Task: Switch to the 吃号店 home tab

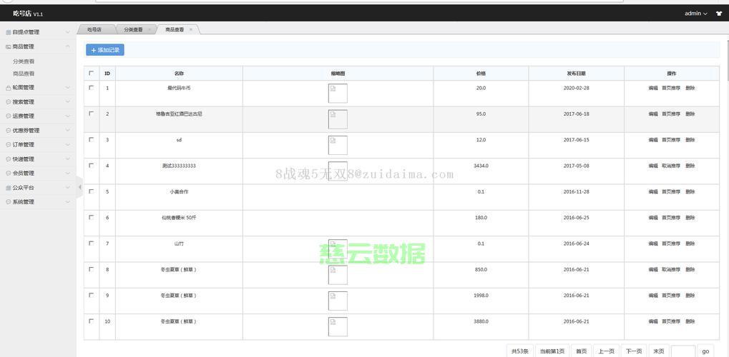Action: click(94, 30)
